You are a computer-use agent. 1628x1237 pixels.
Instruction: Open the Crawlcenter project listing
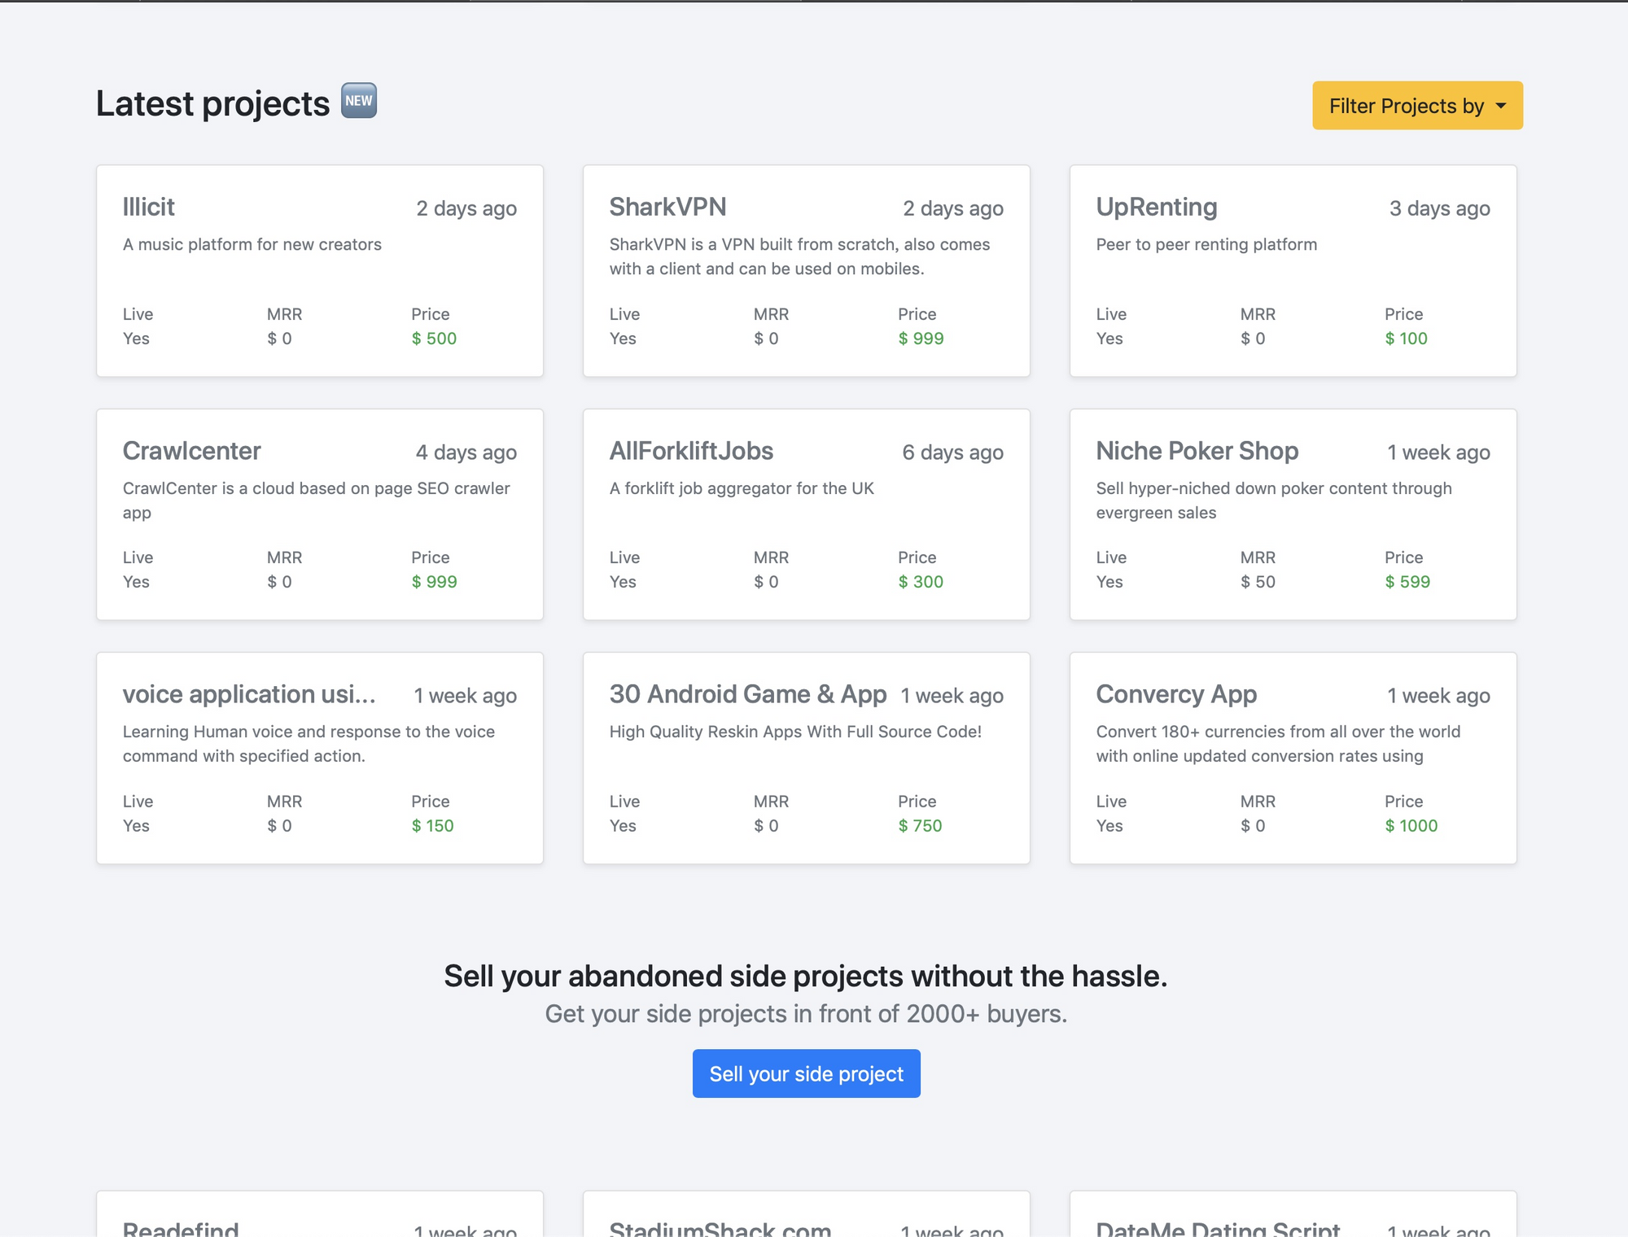tap(192, 451)
